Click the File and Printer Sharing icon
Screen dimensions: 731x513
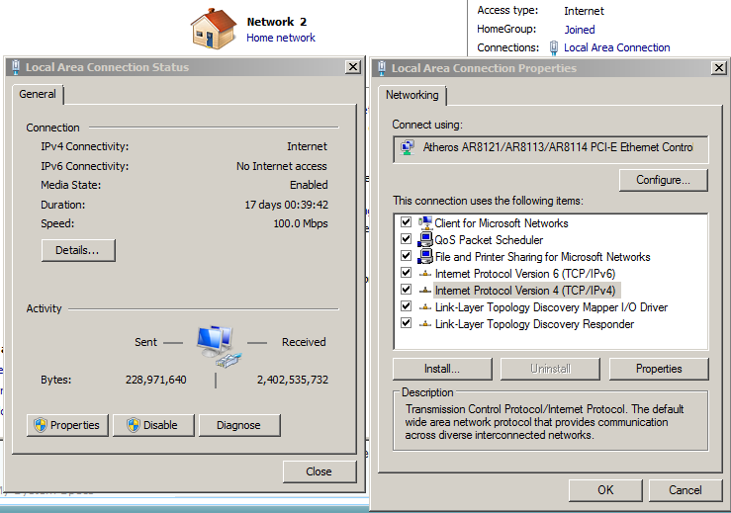click(x=425, y=256)
